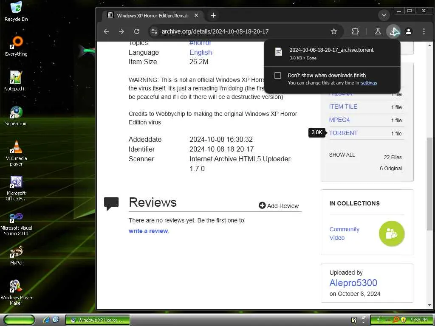The width and height of the screenshot is (435, 326).
Task: Click the 22 Files count text
Action: (393, 157)
